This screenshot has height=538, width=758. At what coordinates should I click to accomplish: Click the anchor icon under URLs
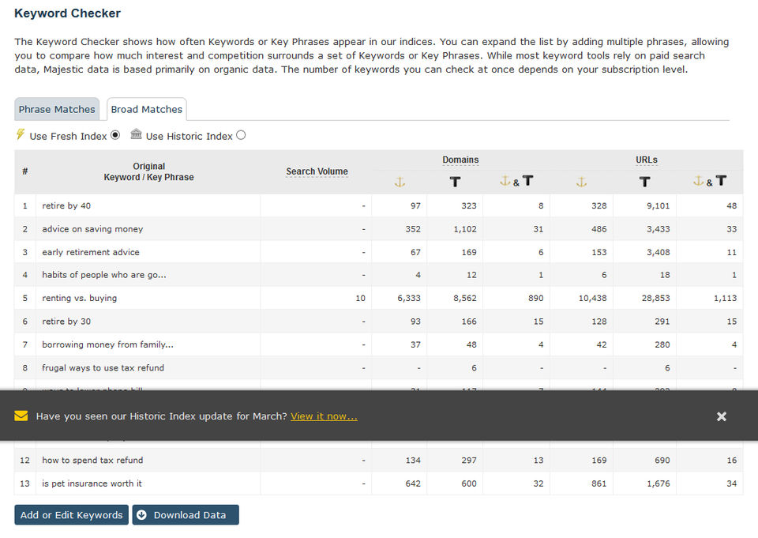(581, 182)
